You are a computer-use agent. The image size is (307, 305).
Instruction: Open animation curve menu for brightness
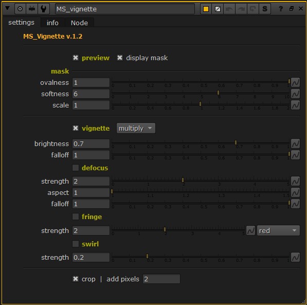pyautogui.click(x=295, y=143)
